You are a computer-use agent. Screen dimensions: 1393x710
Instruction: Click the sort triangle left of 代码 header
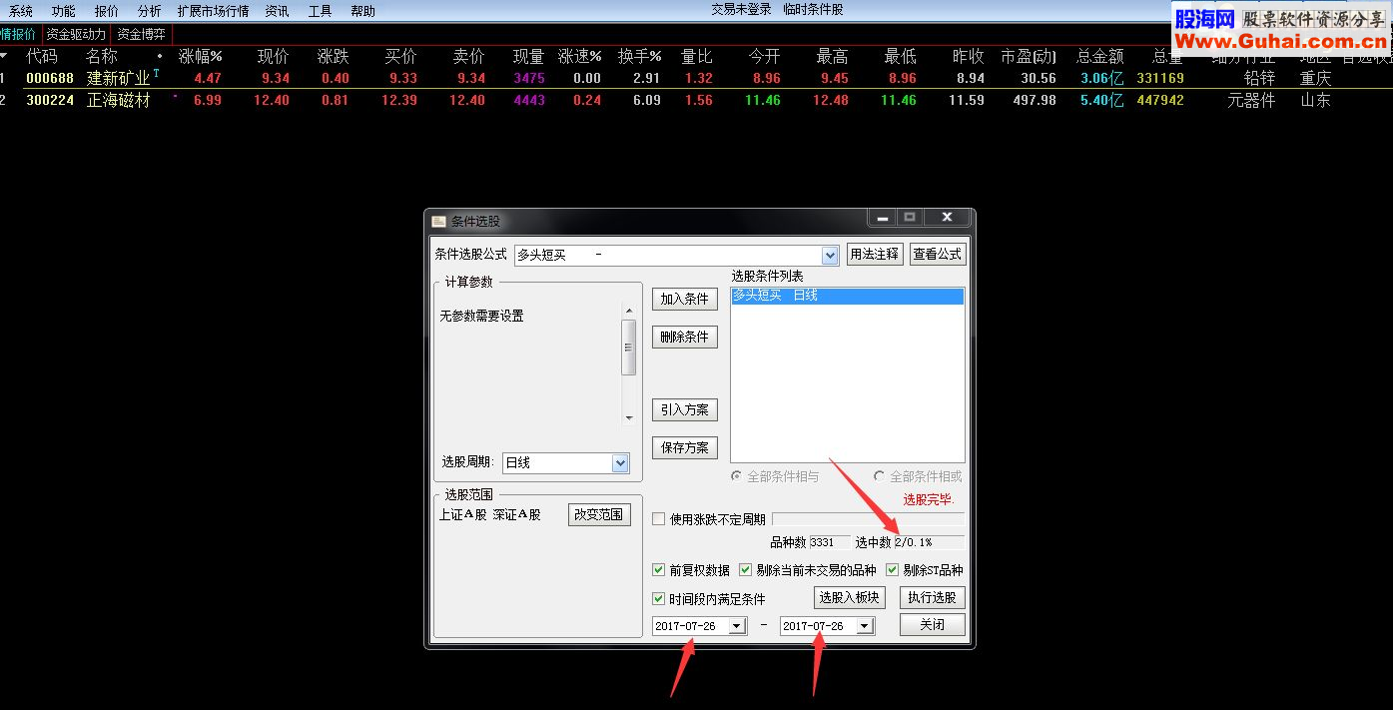[4, 56]
